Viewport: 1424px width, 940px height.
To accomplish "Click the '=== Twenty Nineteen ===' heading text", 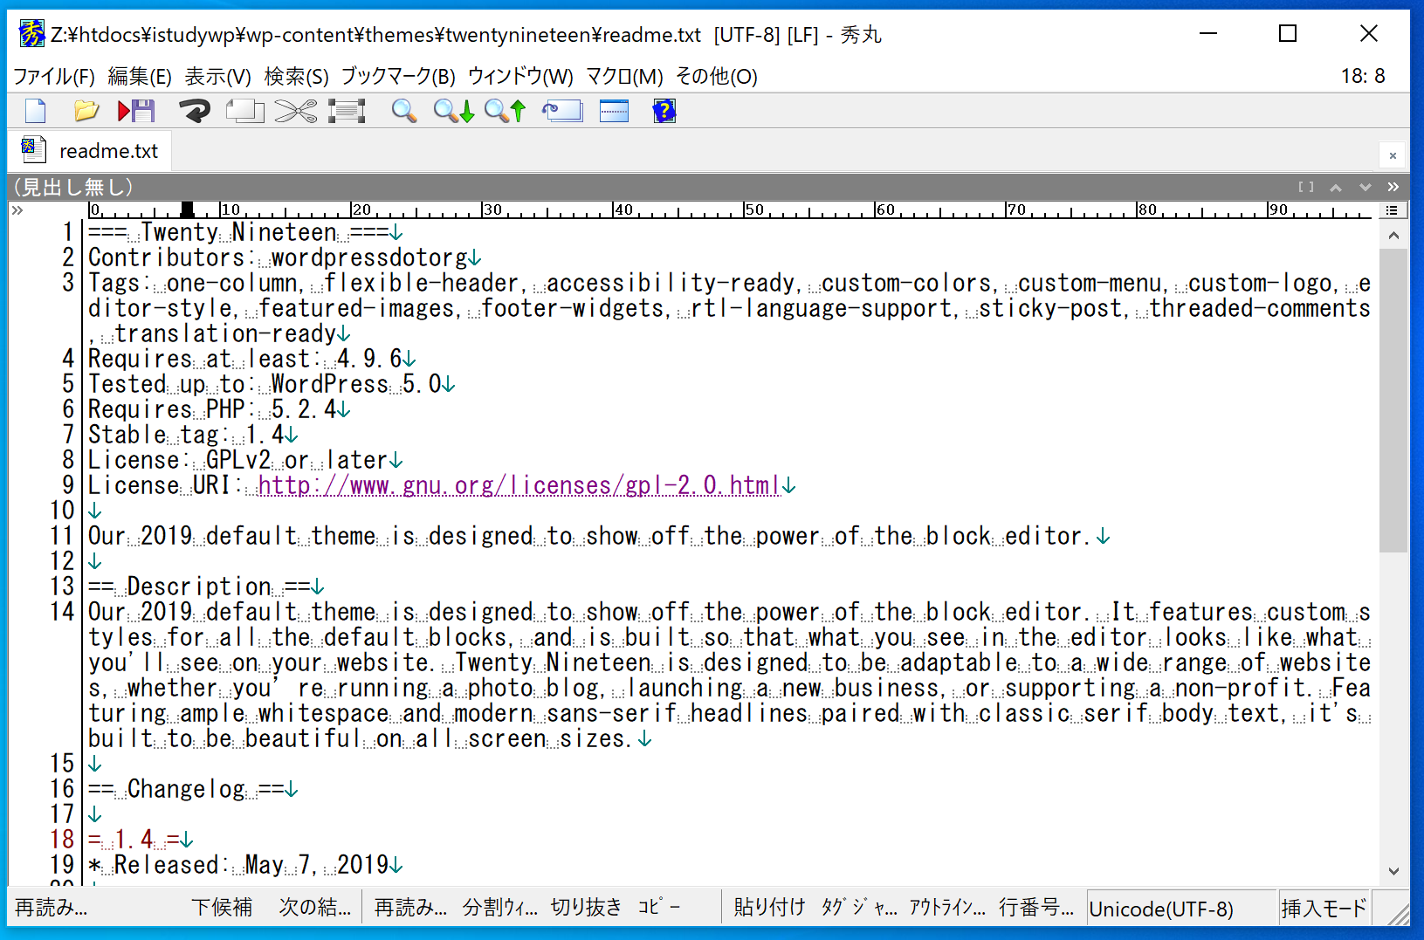I will [x=238, y=232].
